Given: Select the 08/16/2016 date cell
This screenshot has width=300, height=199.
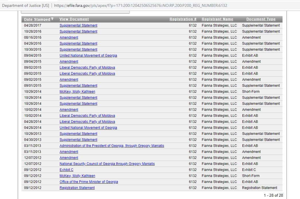Looking at the screenshot, I should (33, 38).
